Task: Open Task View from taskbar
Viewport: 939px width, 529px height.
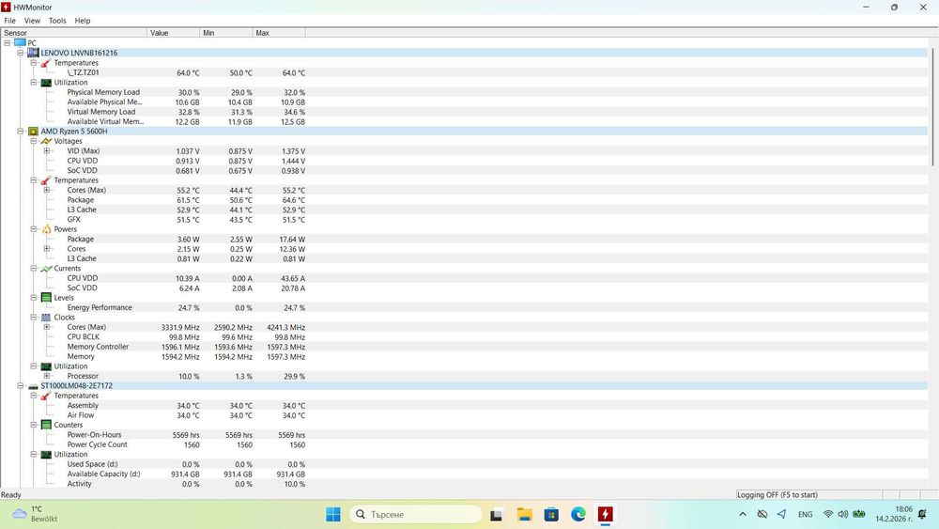Action: [x=497, y=515]
